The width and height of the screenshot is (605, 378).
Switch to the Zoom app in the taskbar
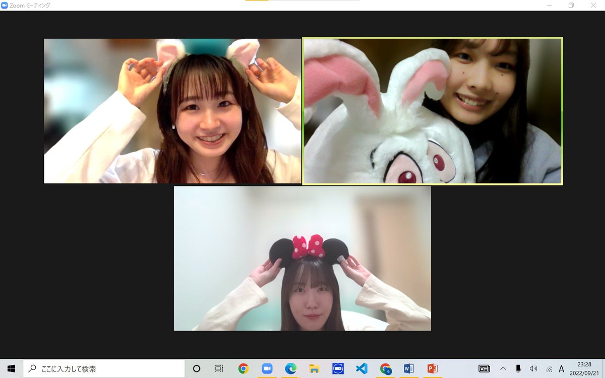pyautogui.click(x=267, y=368)
